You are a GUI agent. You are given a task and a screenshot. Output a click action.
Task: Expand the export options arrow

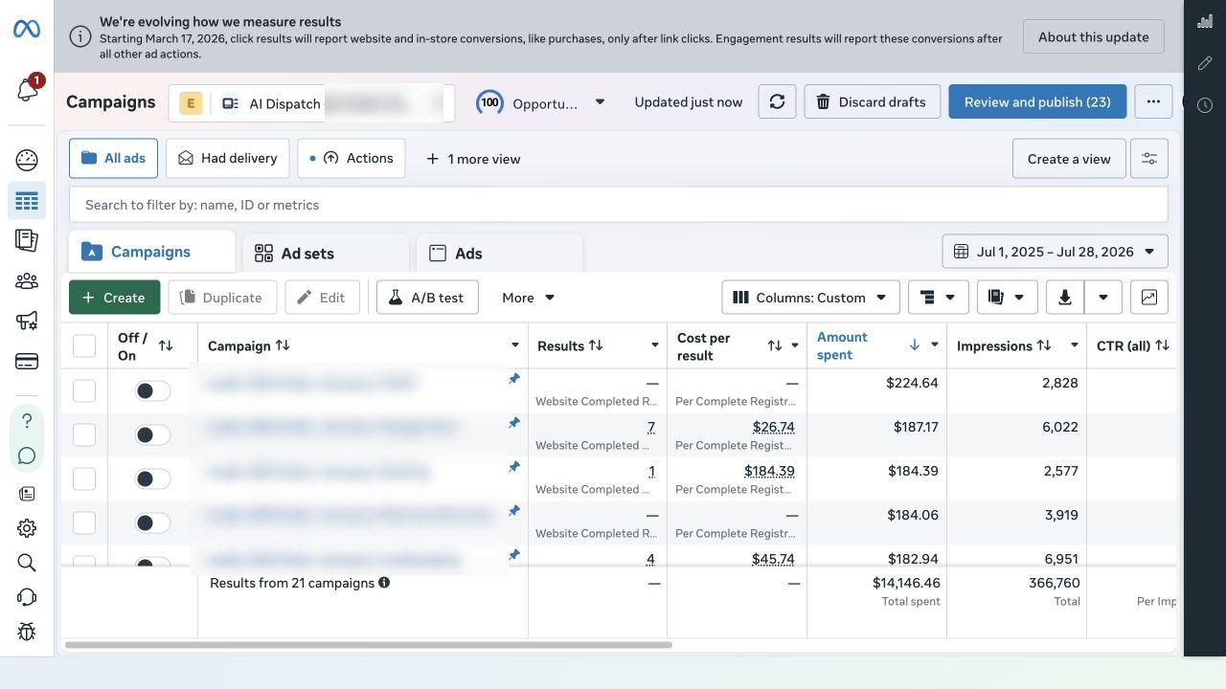[1103, 298]
